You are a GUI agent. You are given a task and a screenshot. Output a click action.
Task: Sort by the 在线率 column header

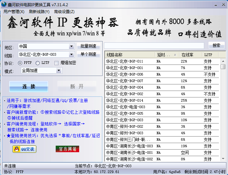191,55
